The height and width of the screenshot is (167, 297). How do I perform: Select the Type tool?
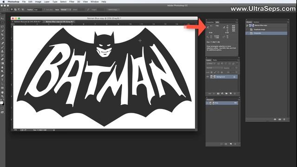pyautogui.click(x=2, y=80)
